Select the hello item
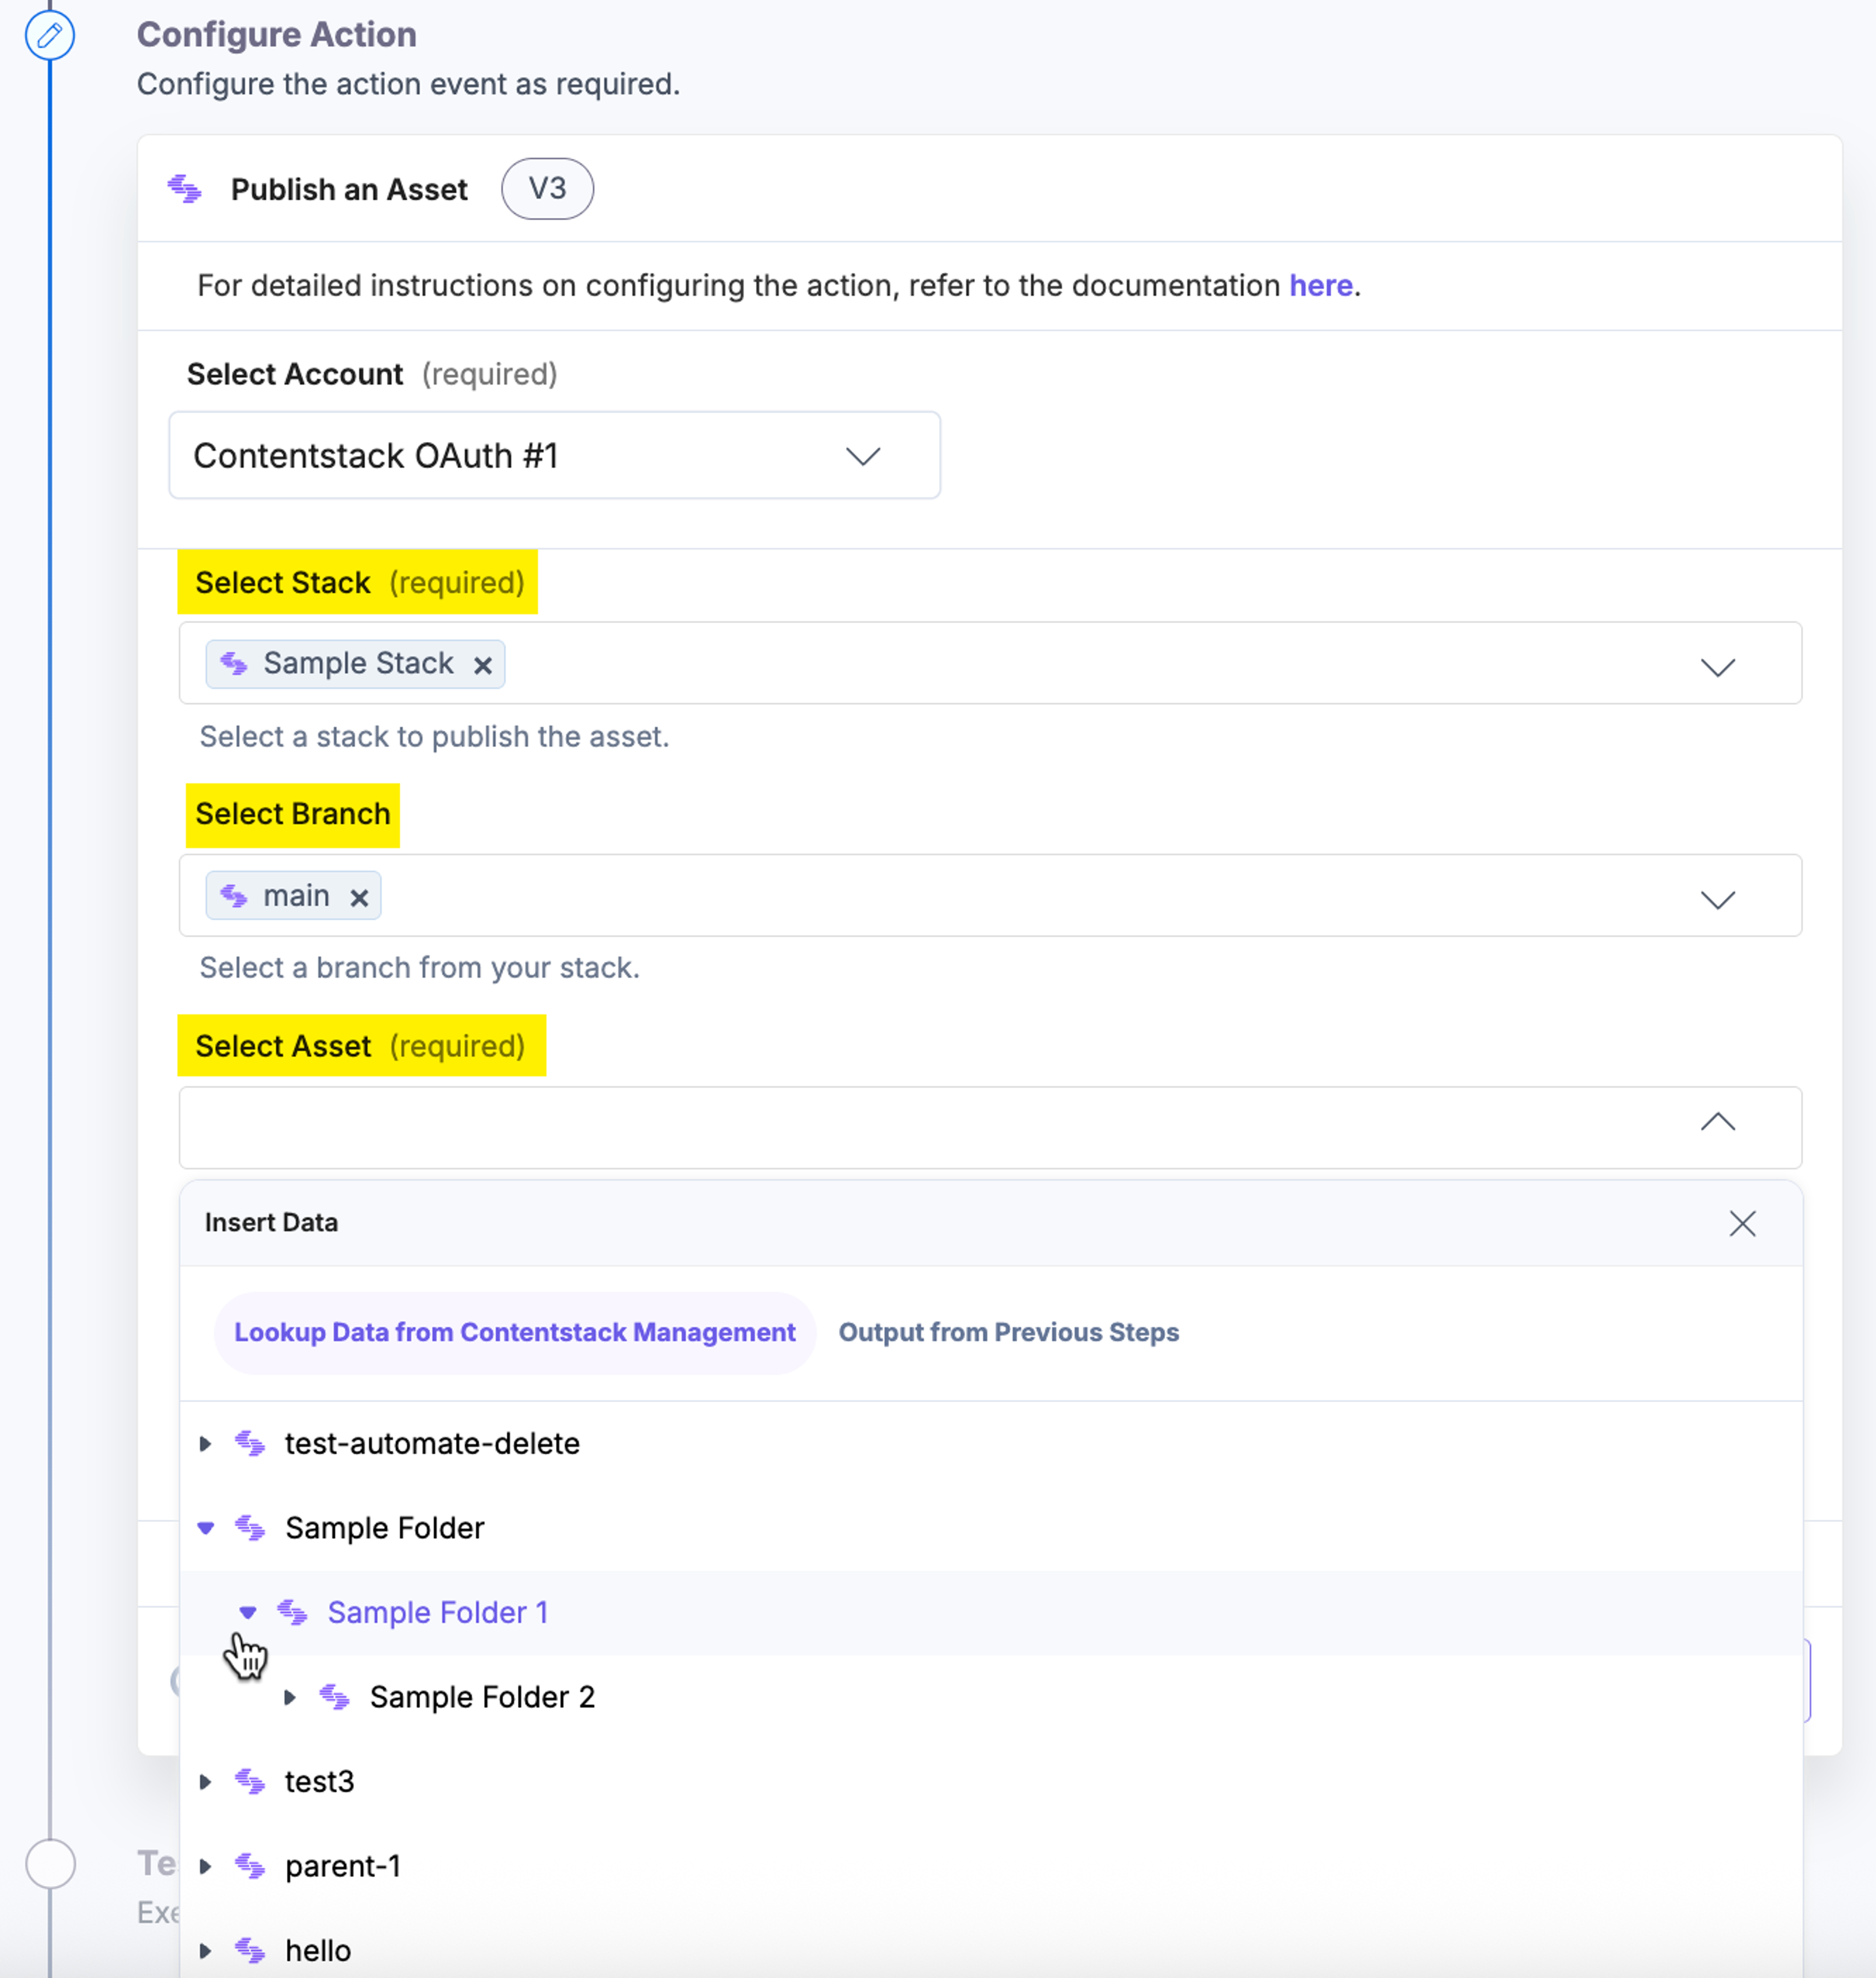The height and width of the screenshot is (1978, 1876). pos(318,1951)
